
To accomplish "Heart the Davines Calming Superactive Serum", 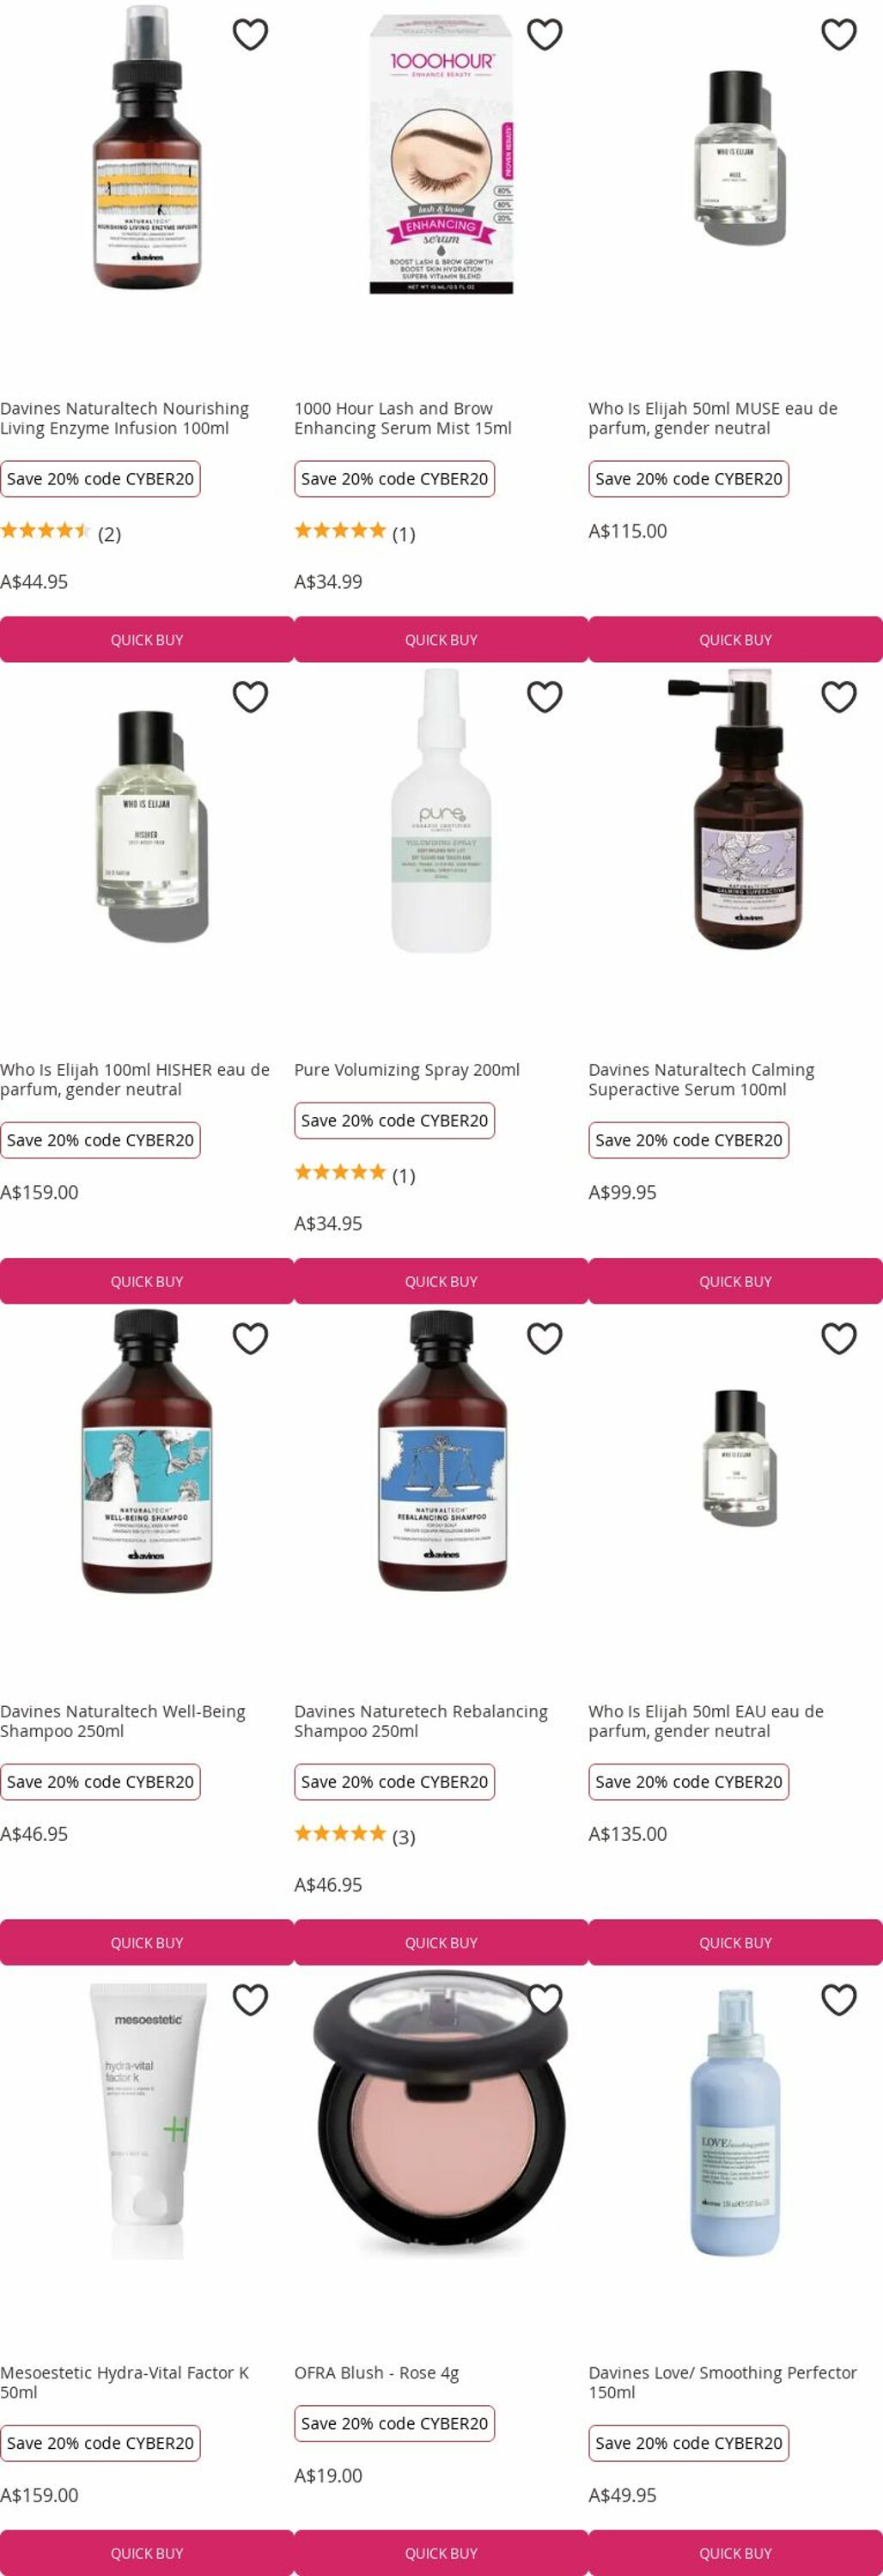I will 838,696.
